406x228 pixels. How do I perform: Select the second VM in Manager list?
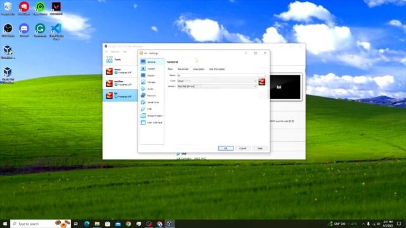120,83
